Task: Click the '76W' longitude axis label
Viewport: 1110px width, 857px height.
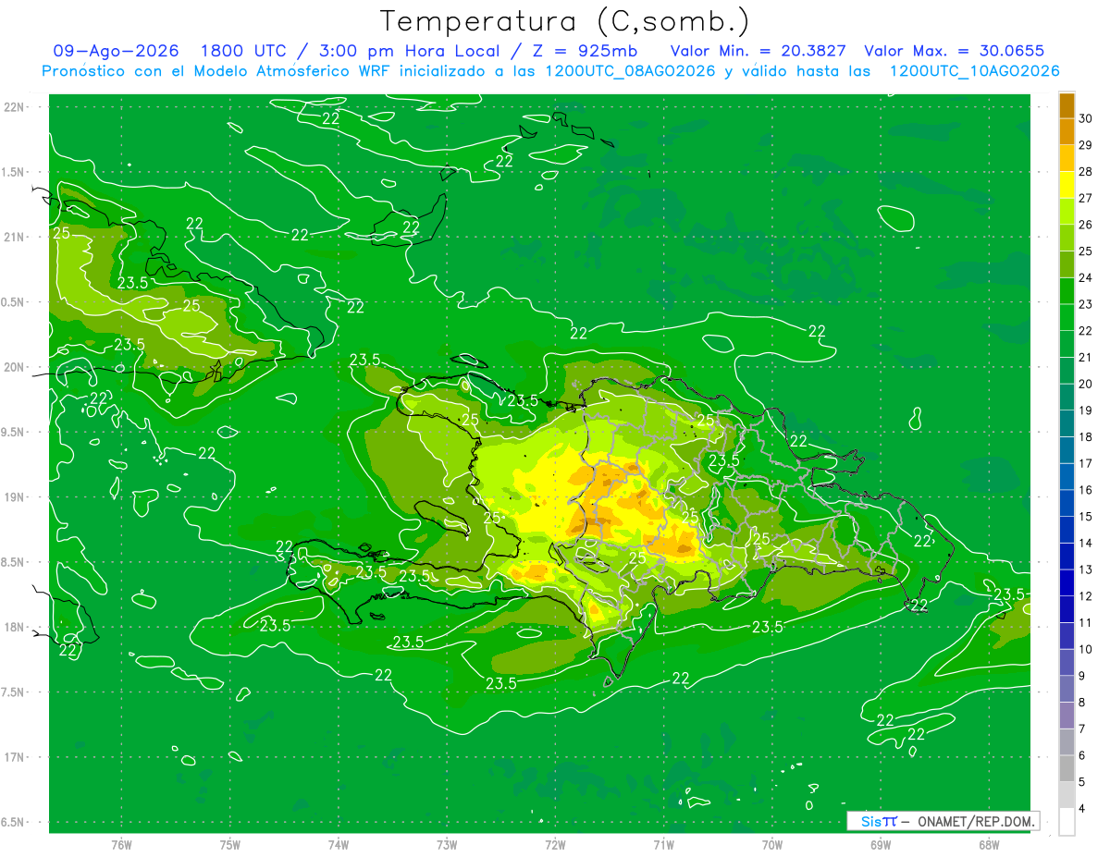Action: pyautogui.click(x=121, y=845)
